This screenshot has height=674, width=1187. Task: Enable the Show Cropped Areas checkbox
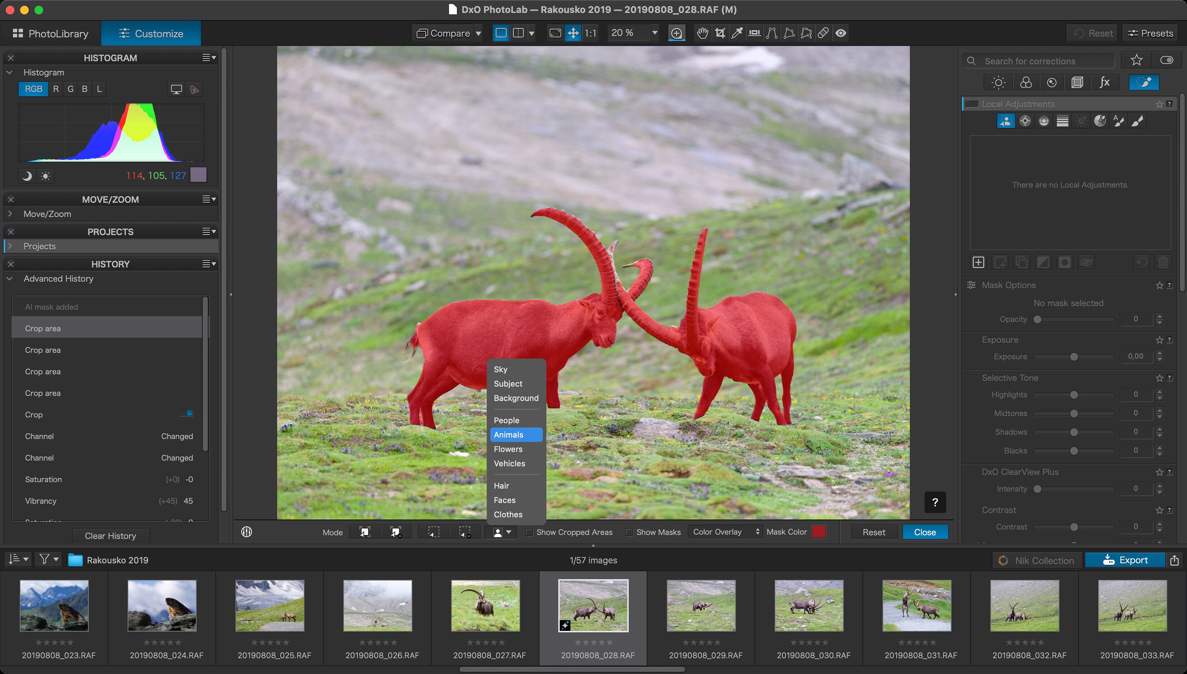click(x=530, y=532)
